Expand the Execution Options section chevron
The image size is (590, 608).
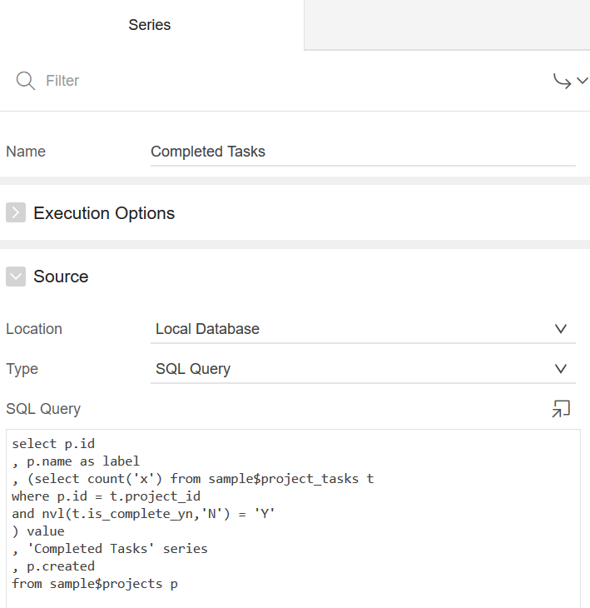point(16,213)
